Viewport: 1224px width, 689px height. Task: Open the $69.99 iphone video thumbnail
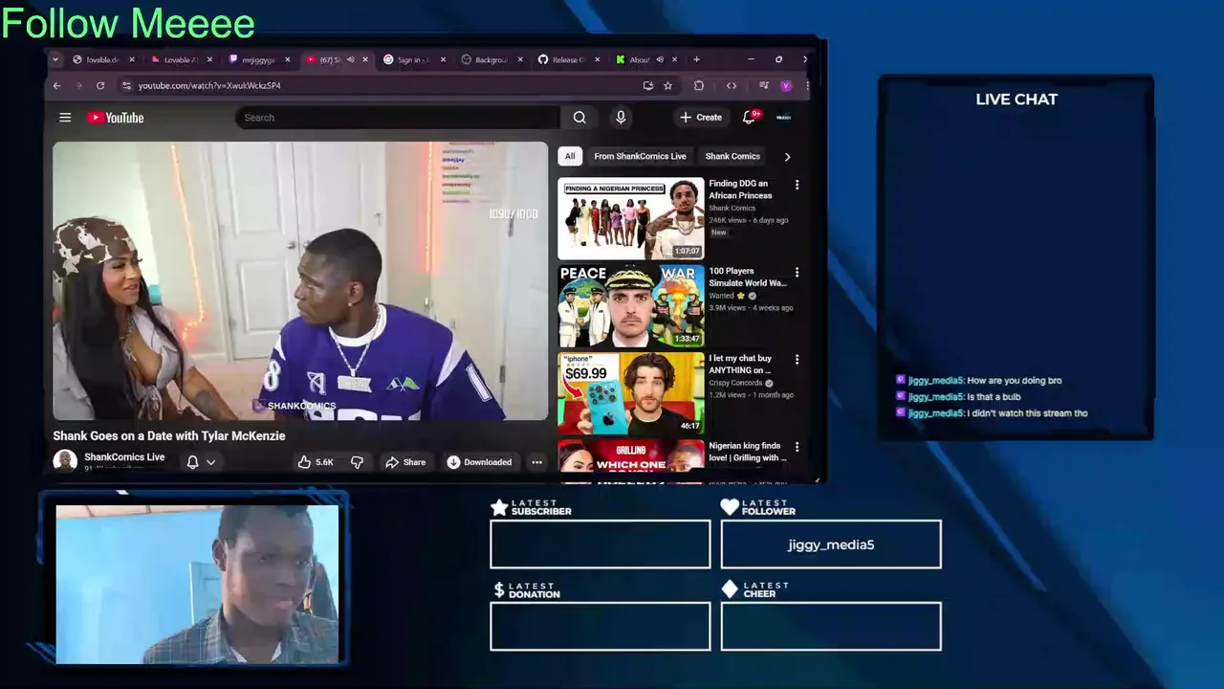pyautogui.click(x=631, y=393)
